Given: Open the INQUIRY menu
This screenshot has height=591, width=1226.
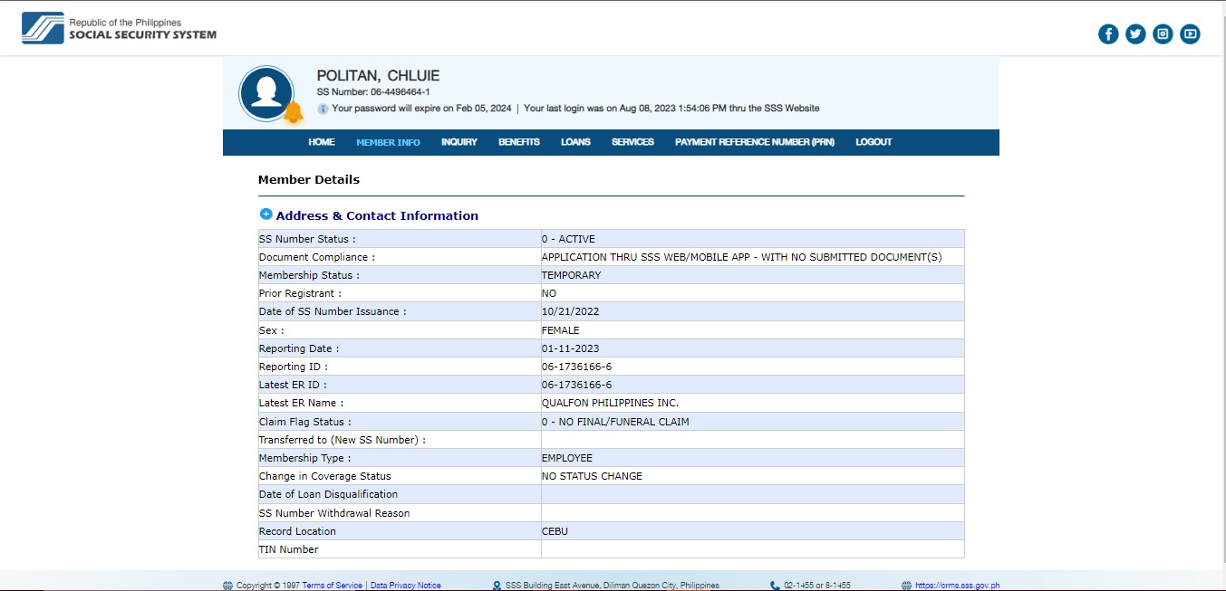Looking at the screenshot, I should click(x=459, y=142).
